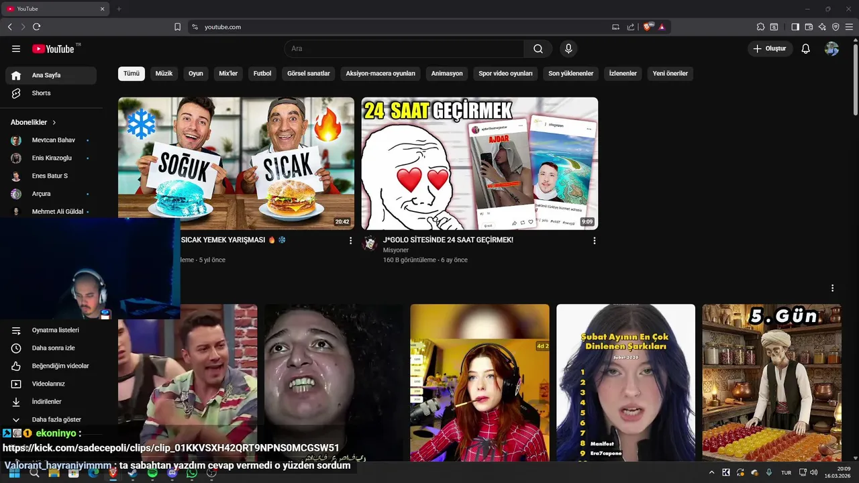Select the Görsel sanatlar filter chip
This screenshot has width=859, height=483.
point(309,74)
